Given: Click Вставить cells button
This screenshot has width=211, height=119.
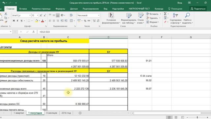Looking at the screenshot, I should tap(154, 14).
